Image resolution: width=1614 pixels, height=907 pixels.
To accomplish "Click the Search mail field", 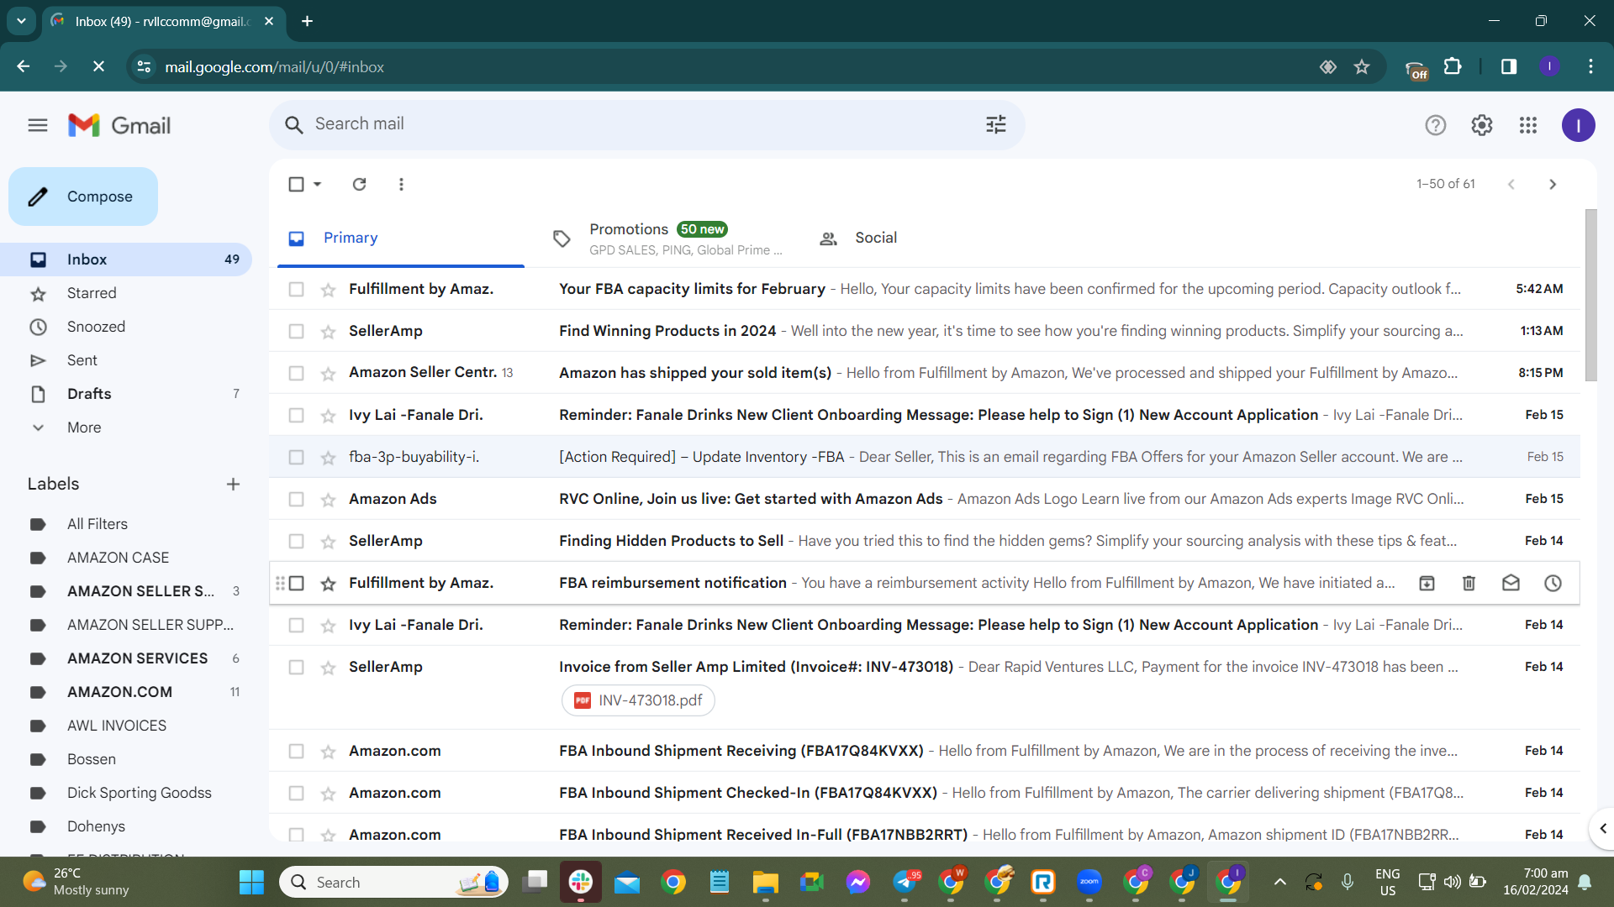I will pos(646,125).
